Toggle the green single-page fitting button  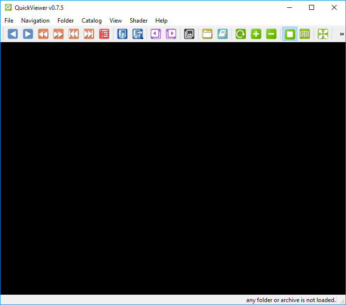tap(289, 34)
